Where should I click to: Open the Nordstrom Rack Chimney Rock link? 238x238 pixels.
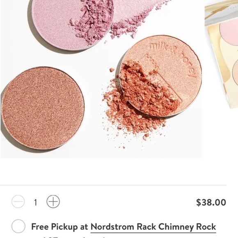tap(153, 227)
